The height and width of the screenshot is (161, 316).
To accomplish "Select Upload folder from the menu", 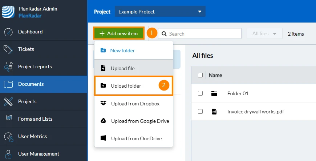I will (x=134, y=85).
